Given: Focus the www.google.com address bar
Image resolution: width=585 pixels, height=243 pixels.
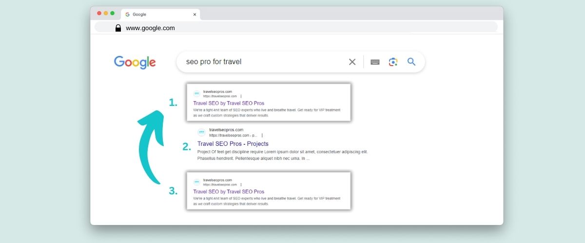Looking at the screenshot, I should tap(296, 28).
